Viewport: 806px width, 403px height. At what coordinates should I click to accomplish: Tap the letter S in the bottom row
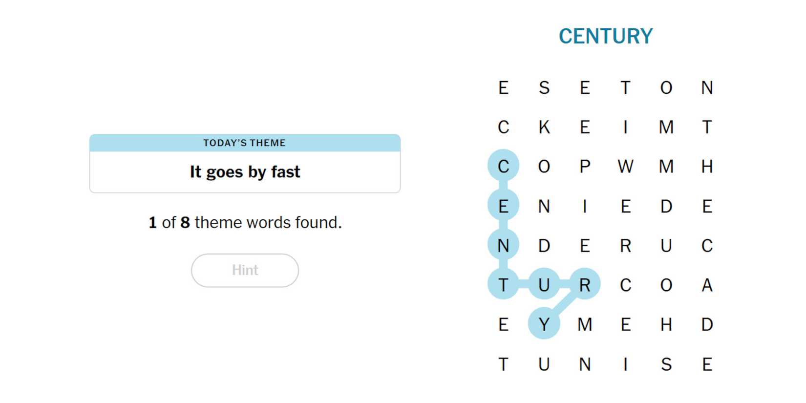click(666, 364)
